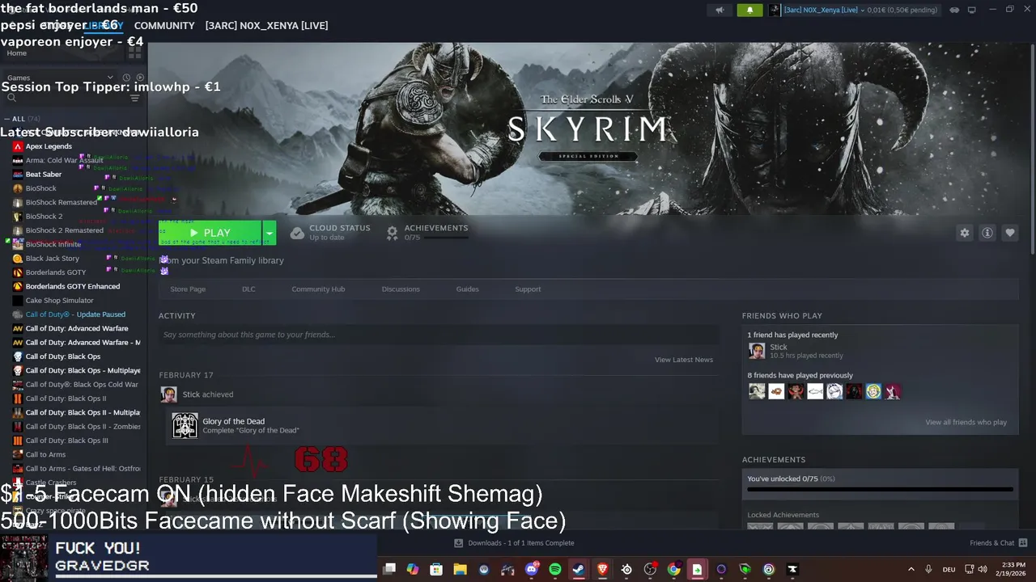Open Brave browser from the taskbar
The height and width of the screenshot is (582, 1036).
pyautogui.click(x=602, y=569)
